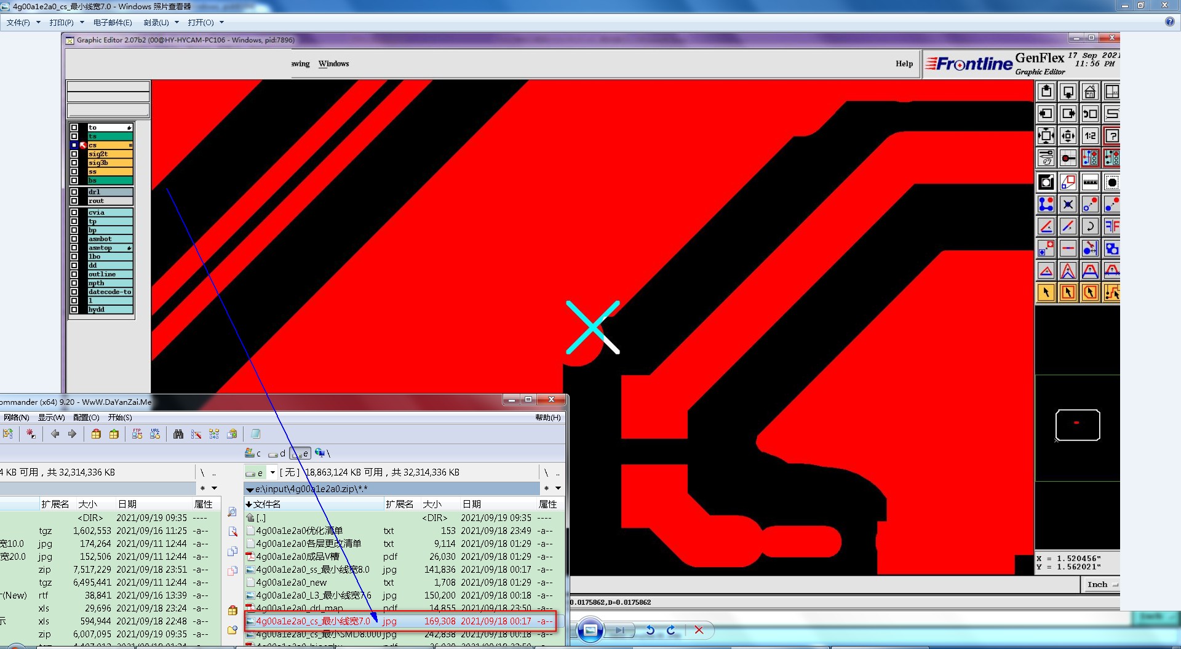Switch to drive c button in Commander

[253, 453]
